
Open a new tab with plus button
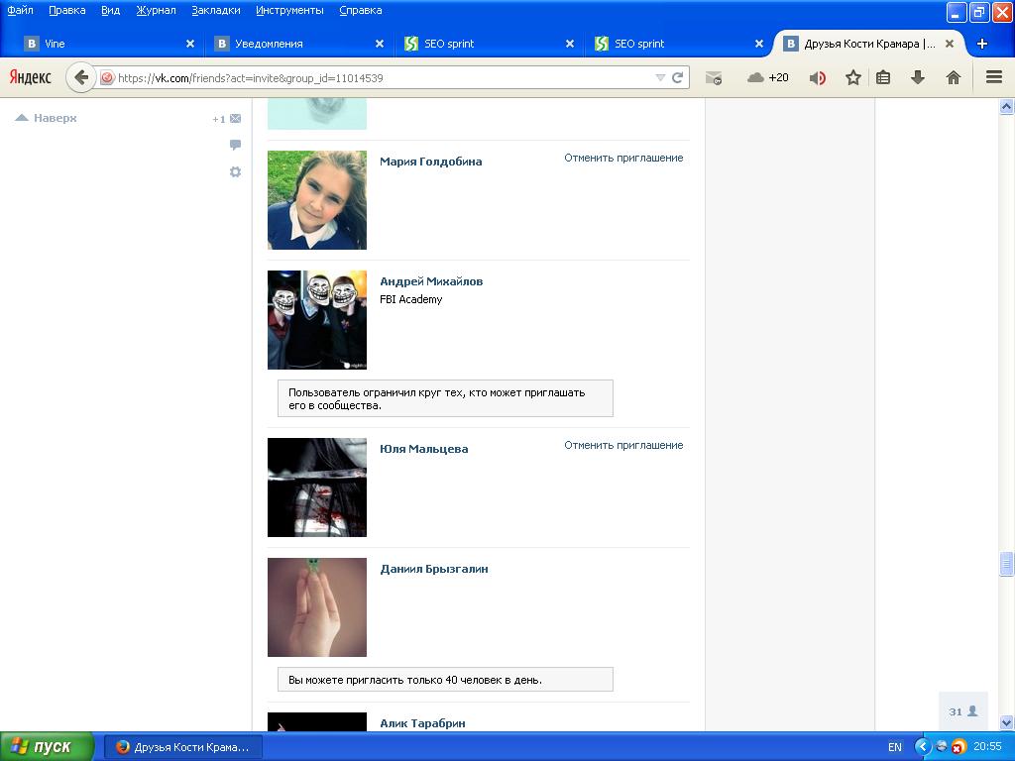pos(982,44)
